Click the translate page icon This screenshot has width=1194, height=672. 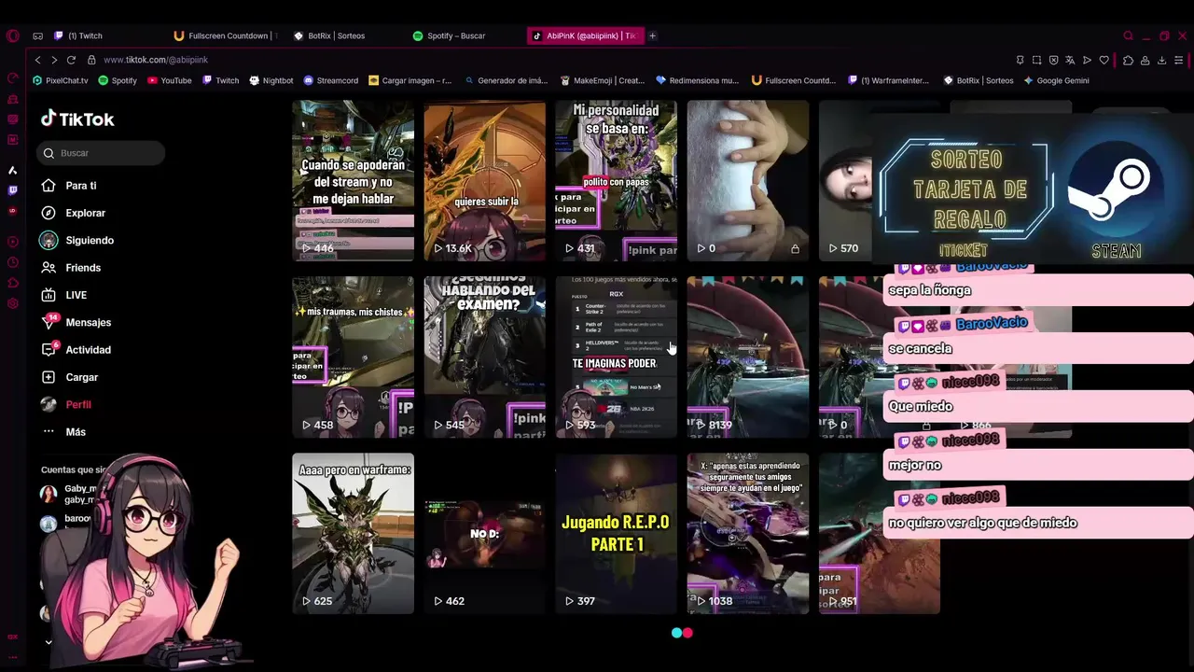coord(1070,60)
